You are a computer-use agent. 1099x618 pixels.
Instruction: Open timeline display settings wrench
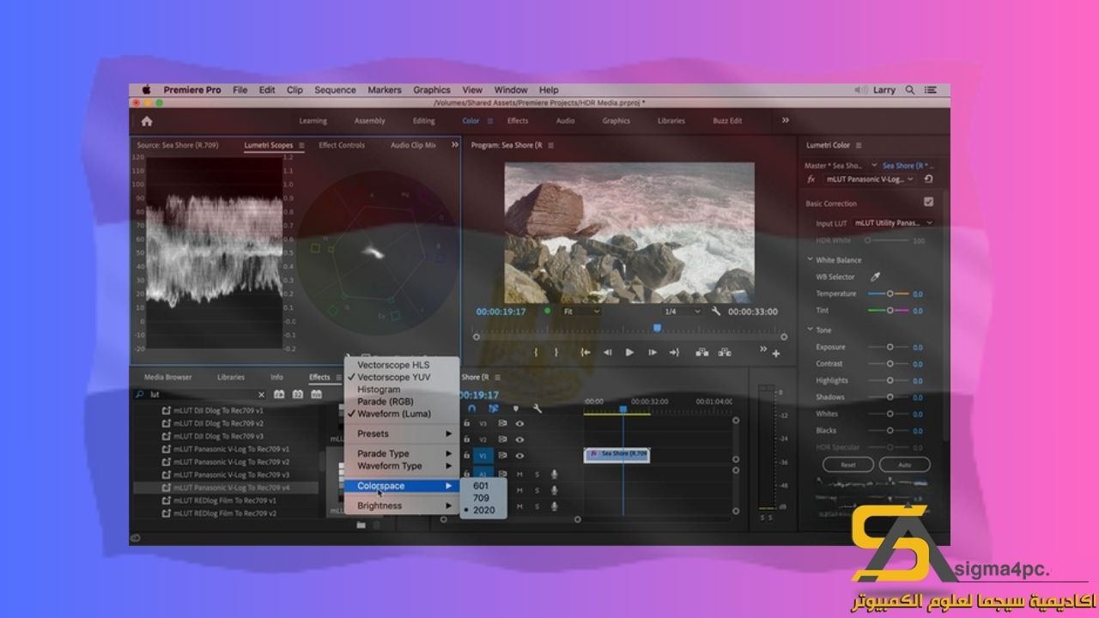click(537, 409)
